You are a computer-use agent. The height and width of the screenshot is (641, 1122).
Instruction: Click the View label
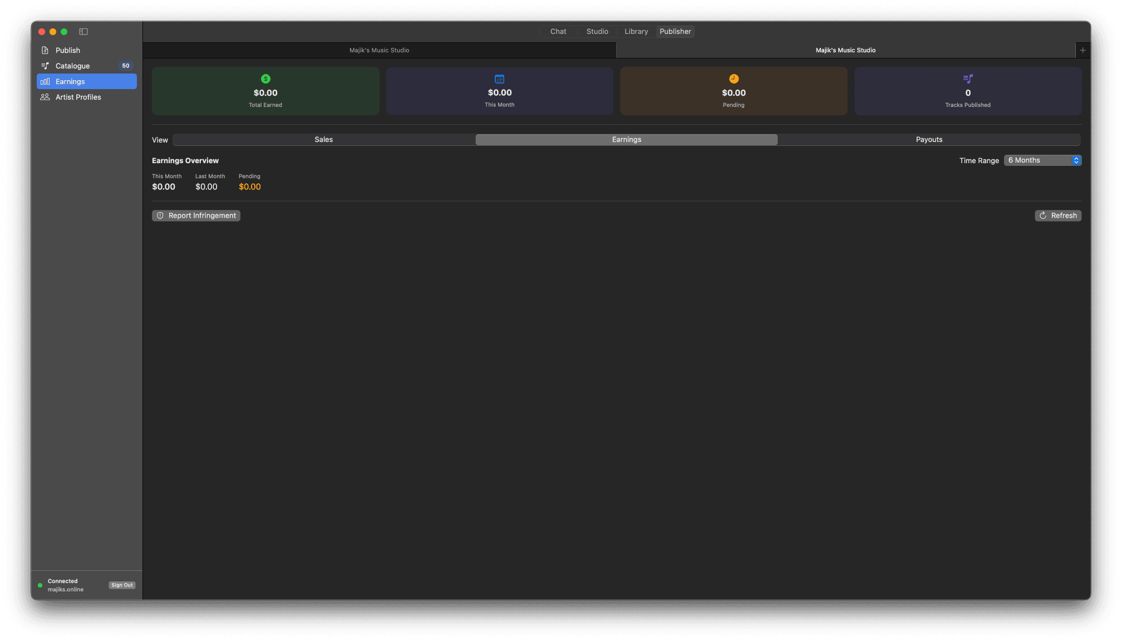tap(160, 140)
